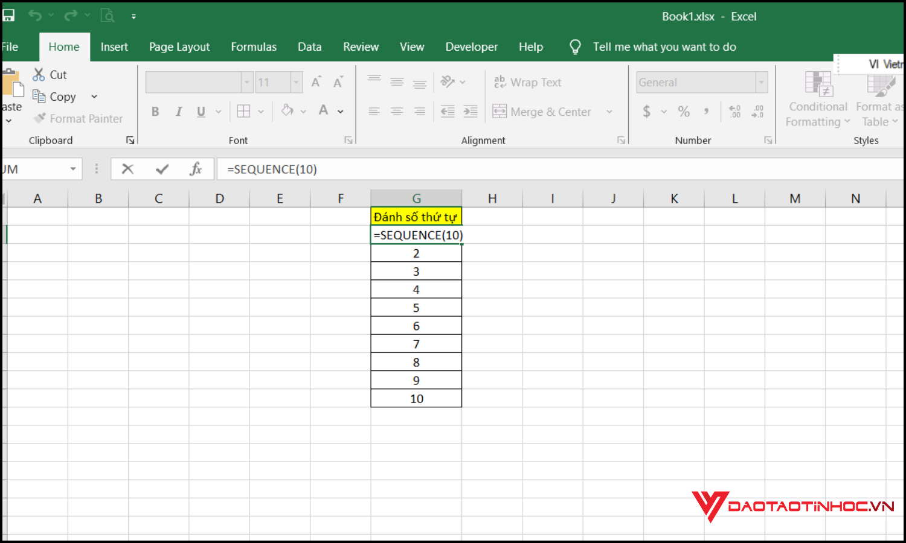Click the Increase Indent icon
Screen dimensions: 906x543
click(470, 112)
